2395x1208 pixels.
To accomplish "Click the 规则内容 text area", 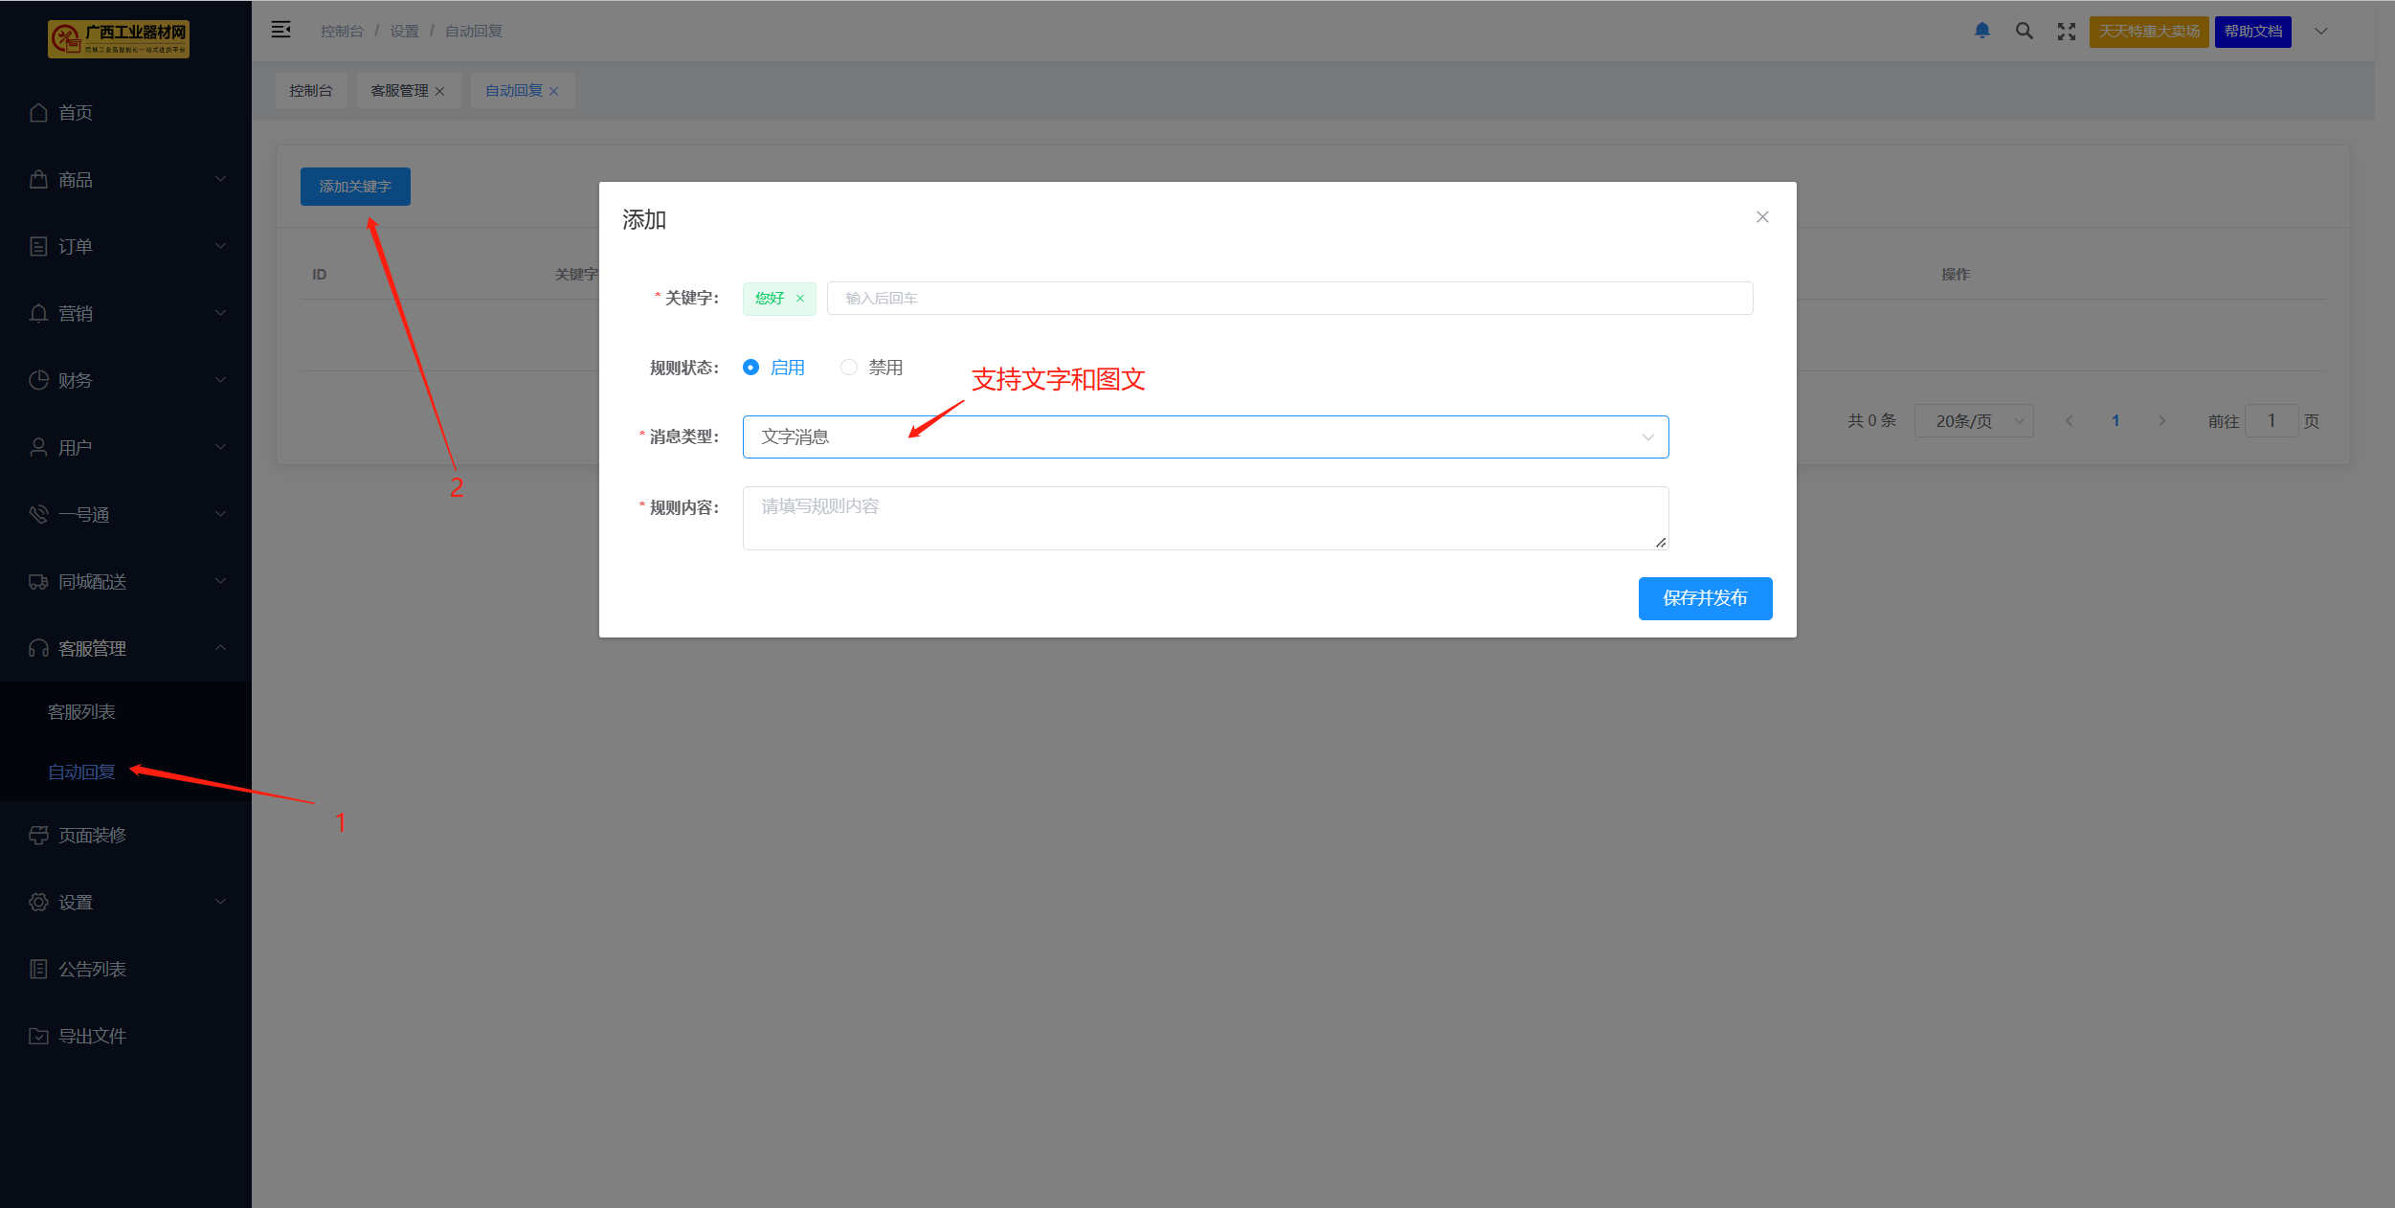I will (x=1204, y=518).
